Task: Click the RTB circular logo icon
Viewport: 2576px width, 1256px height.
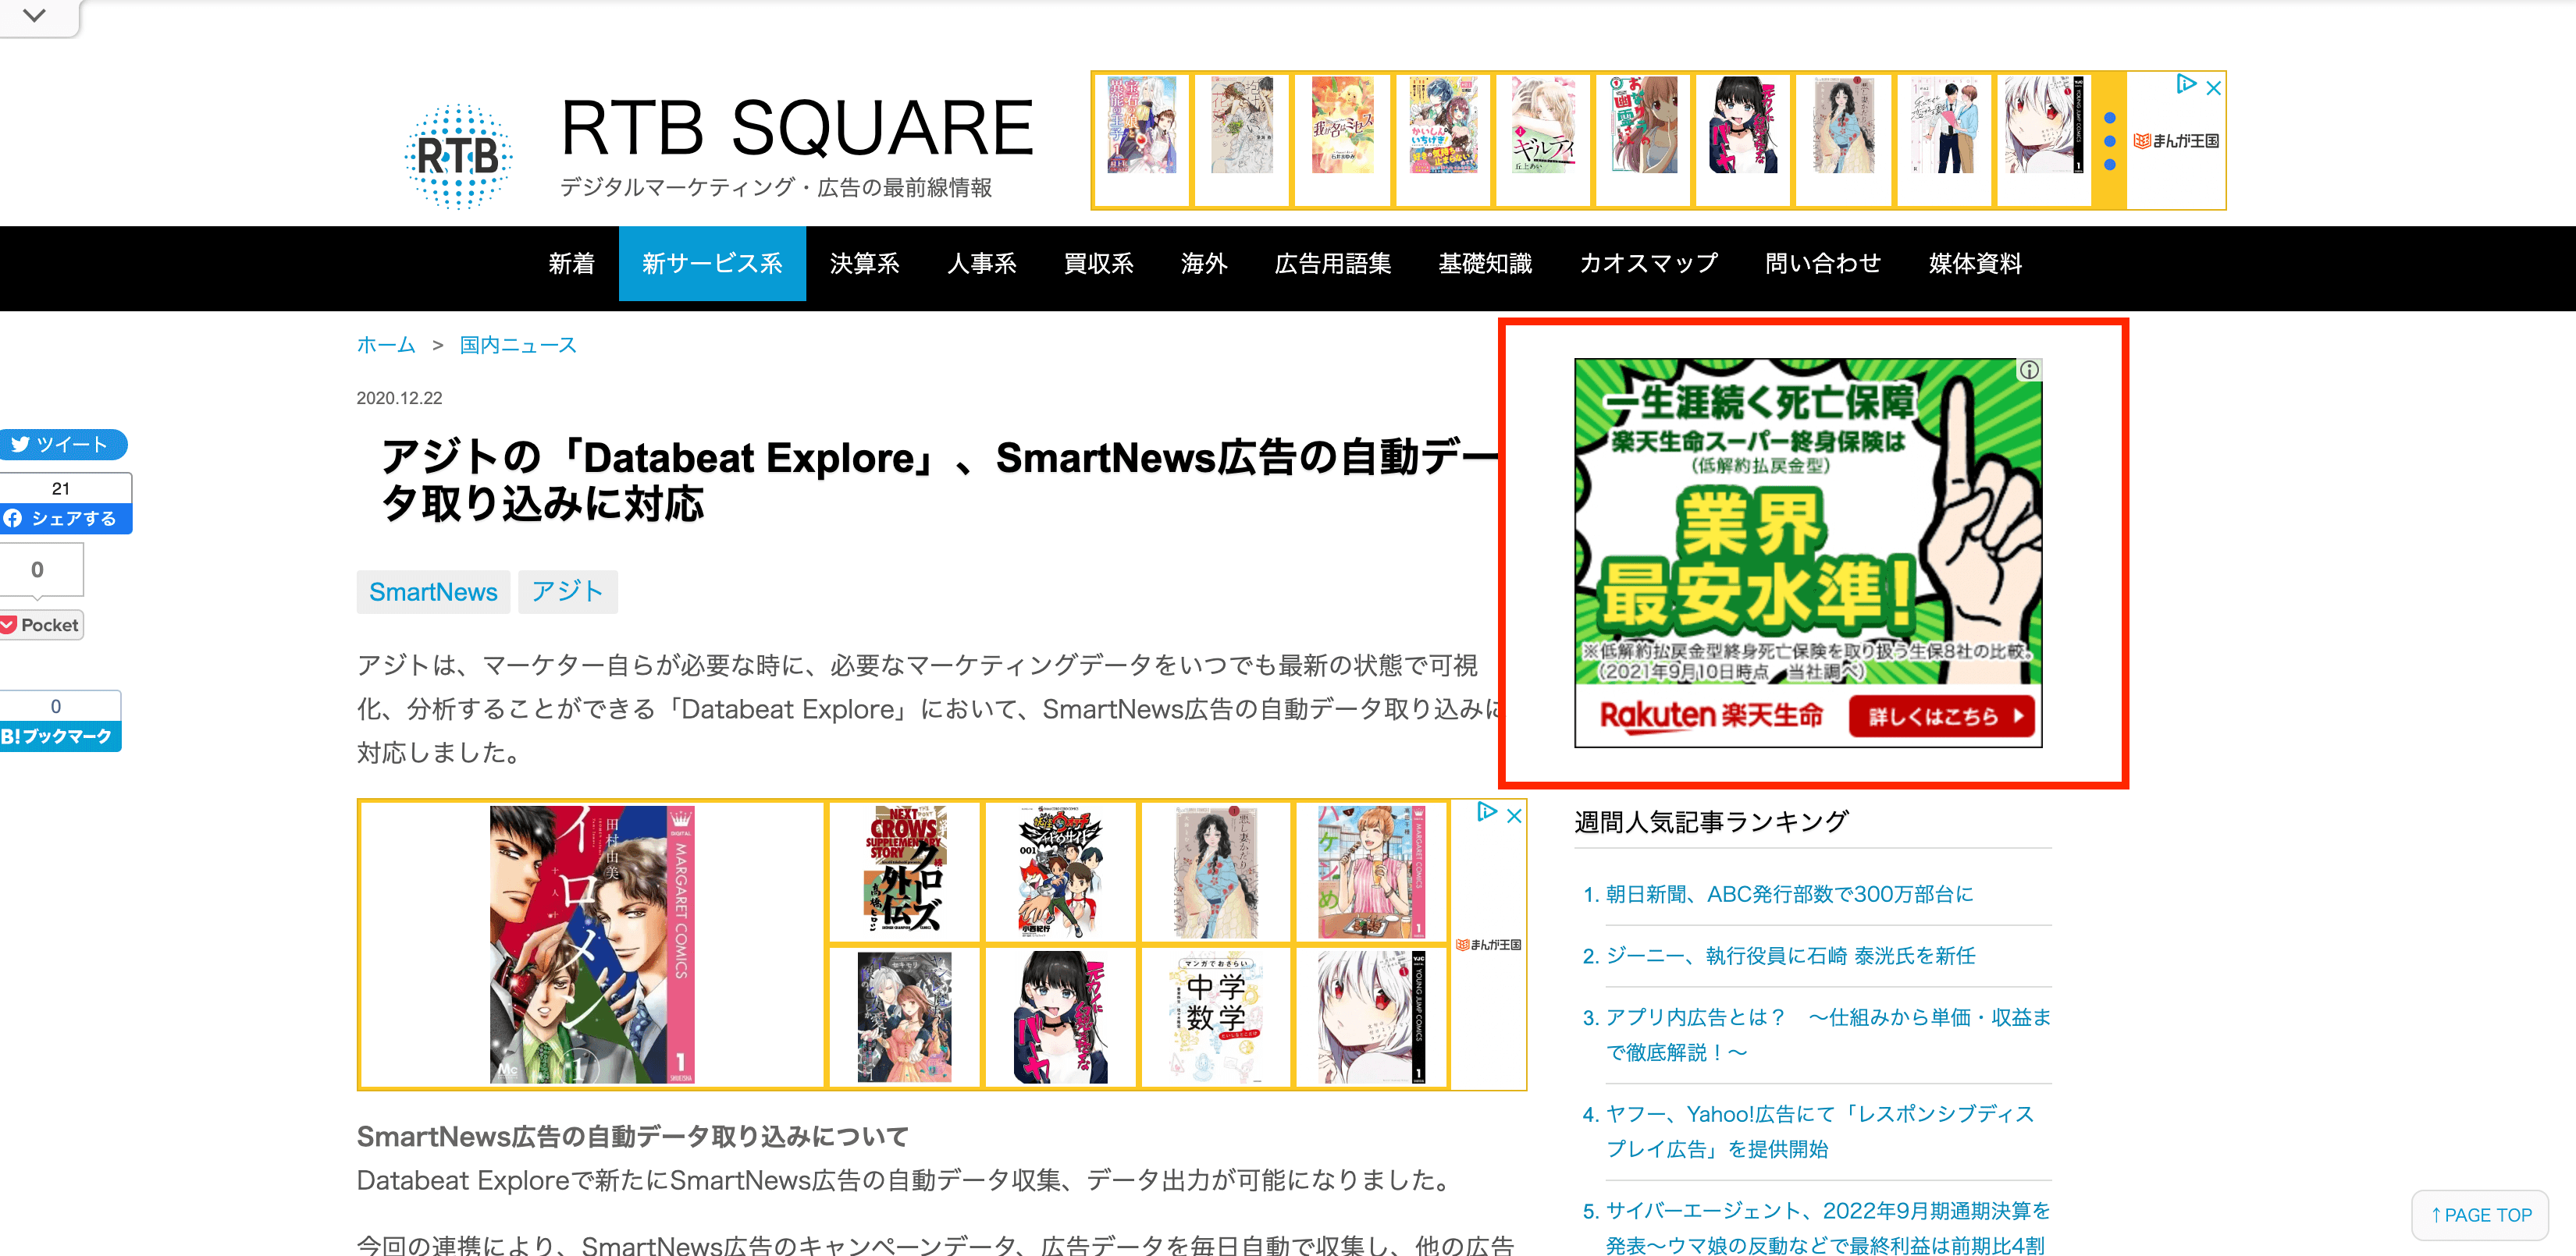Action: [x=458, y=156]
